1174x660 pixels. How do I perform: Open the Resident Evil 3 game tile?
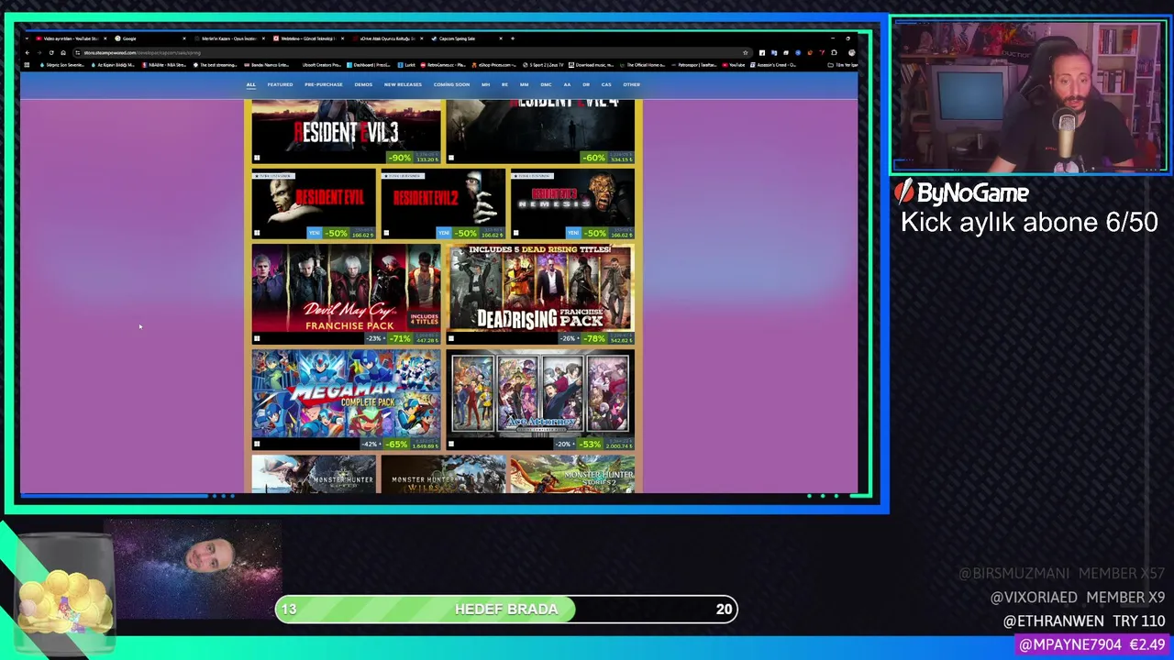[x=346, y=132]
